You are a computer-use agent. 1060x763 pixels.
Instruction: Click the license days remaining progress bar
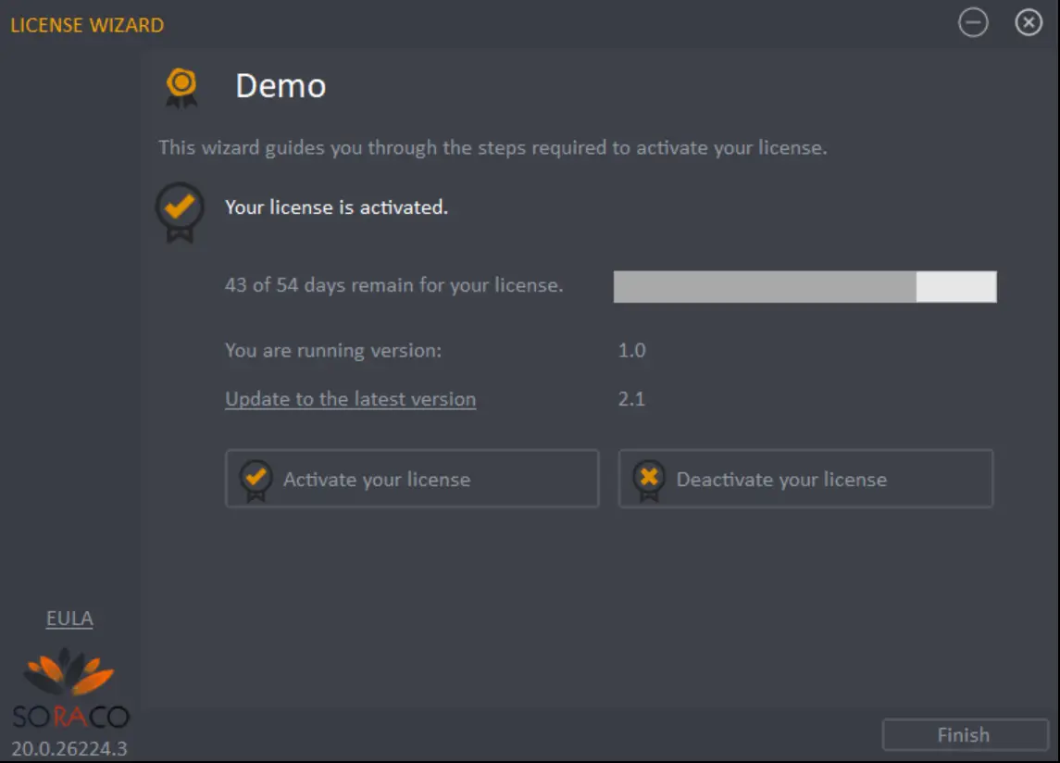tap(804, 286)
